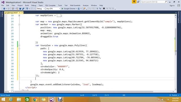Click the New Project toolbar icon
Screen dimensions: 181x102
[13, 9]
